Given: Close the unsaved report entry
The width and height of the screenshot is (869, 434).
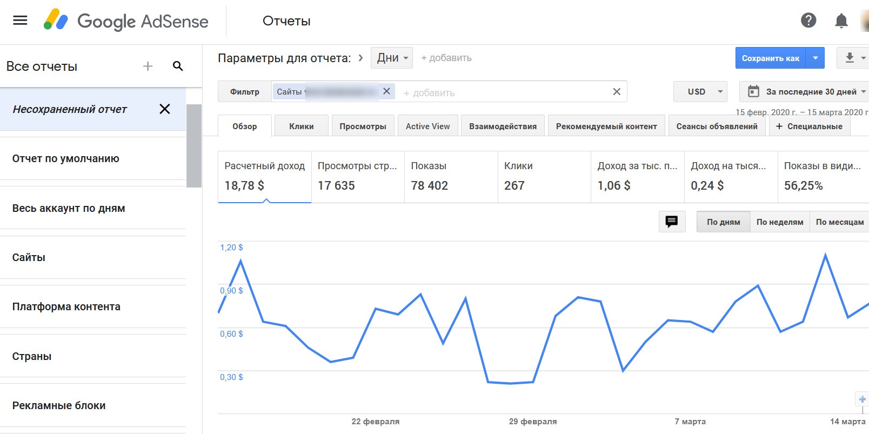Looking at the screenshot, I should [165, 109].
